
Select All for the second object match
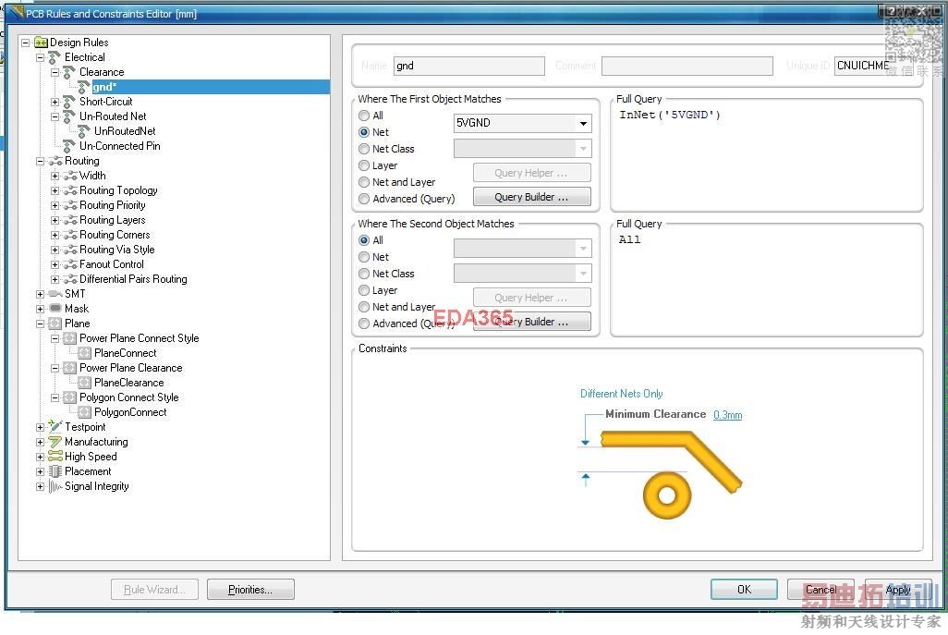point(364,240)
